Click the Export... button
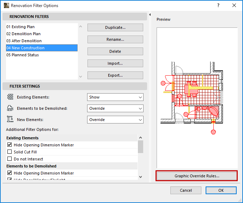This screenshot has width=243, height=203. [115, 75]
